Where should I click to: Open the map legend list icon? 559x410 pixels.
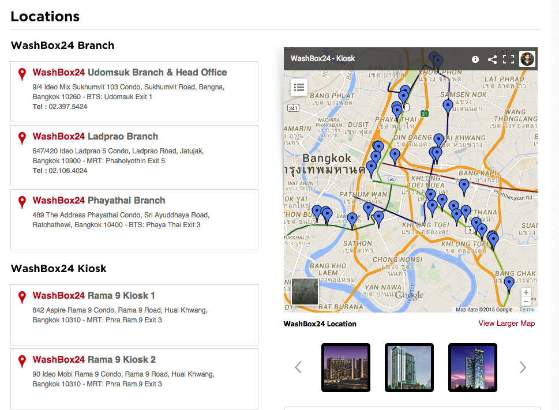[299, 88]
